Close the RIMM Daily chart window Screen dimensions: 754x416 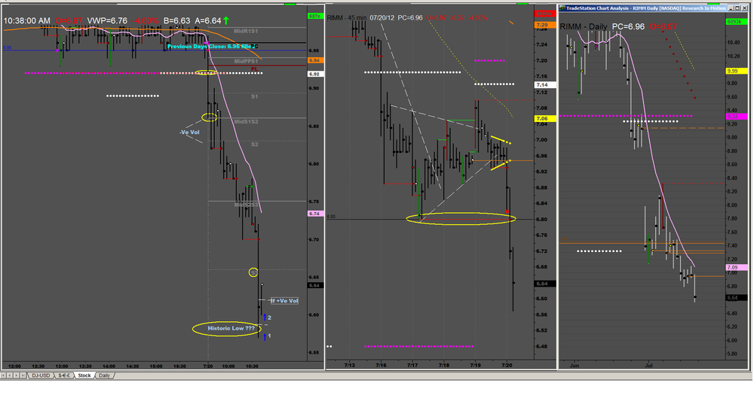pyautogui.click(x=744, y=8)
